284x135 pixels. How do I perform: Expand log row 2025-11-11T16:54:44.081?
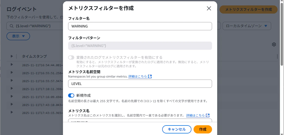(12, 64)
